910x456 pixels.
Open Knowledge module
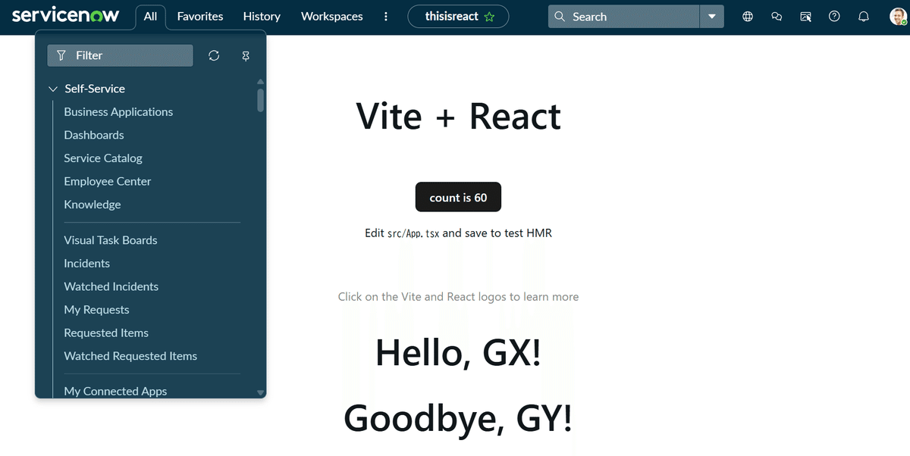[x=93, y=205]
